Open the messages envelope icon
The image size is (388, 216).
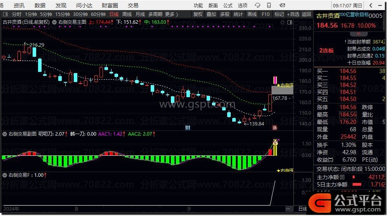pyautogui.click(x=282, y=5)
